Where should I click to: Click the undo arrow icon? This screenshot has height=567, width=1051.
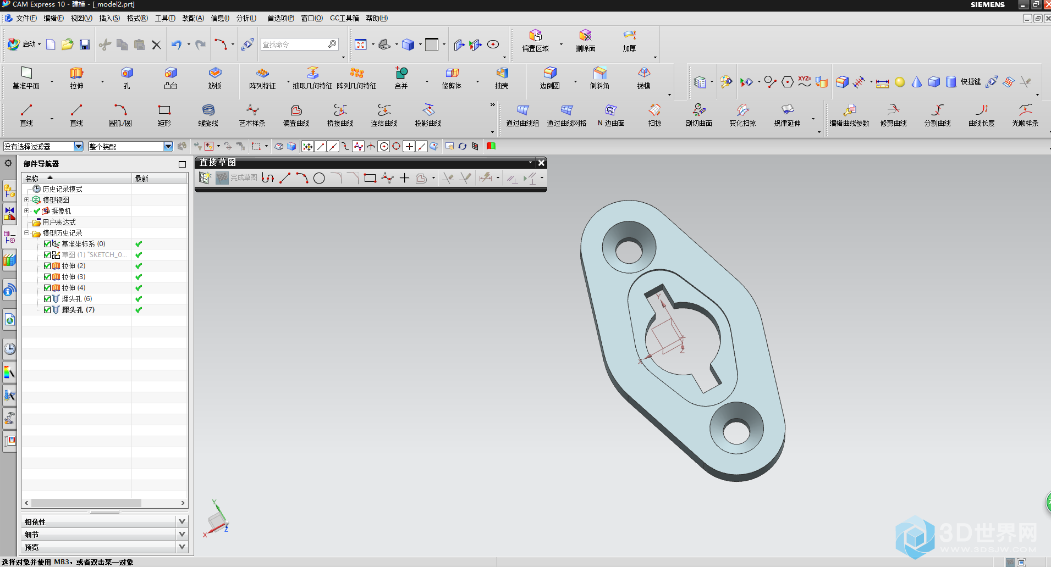(176, 45)
